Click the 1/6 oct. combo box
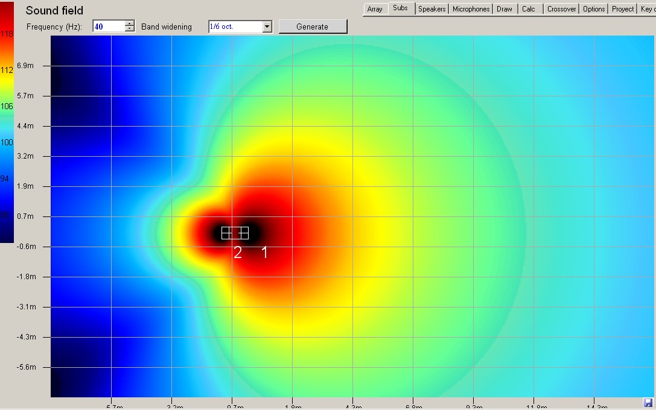This screenshot has width=656, height=410. coord(240,27)
